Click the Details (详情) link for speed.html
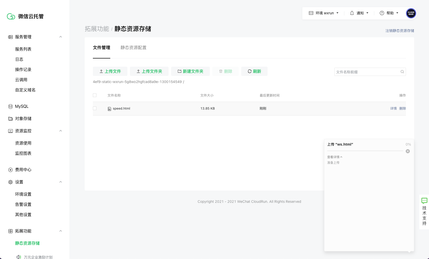 [x=393, y=108]
